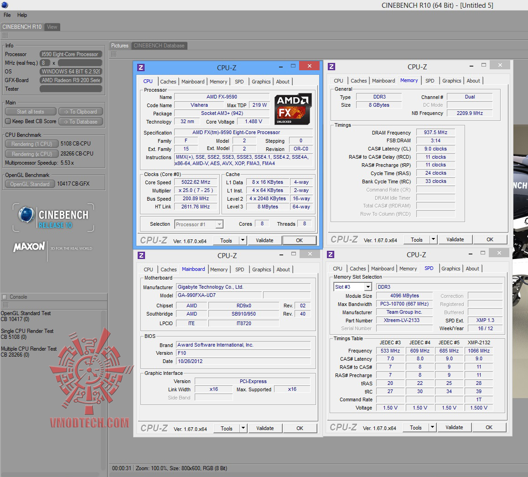Click Start all tests button

coord(31,112)
